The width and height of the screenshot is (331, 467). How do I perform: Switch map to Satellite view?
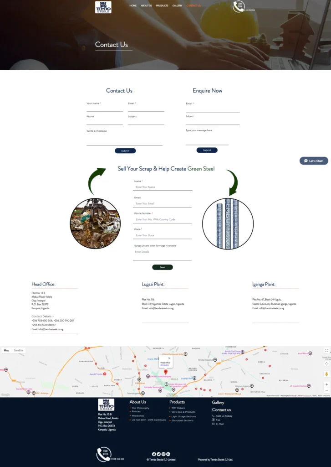pyautogui.click(x=18, y=350)
